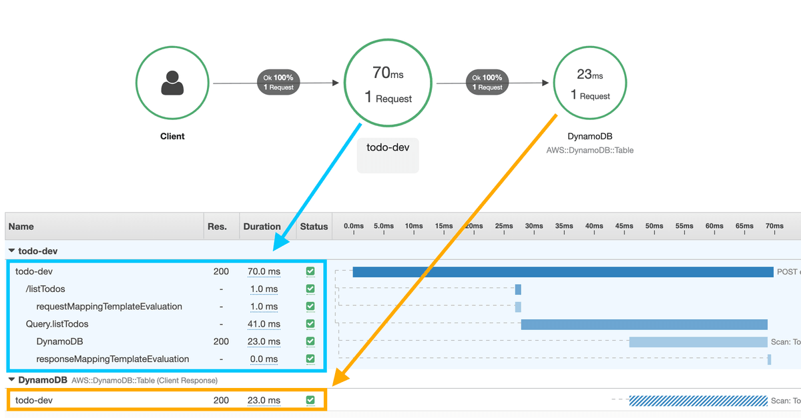Image resolution: width=801 pixels, height=418 pixels.
Task: Click the check beside responseMappingTemplateEvaluation
Action: (x=310, y=359)
